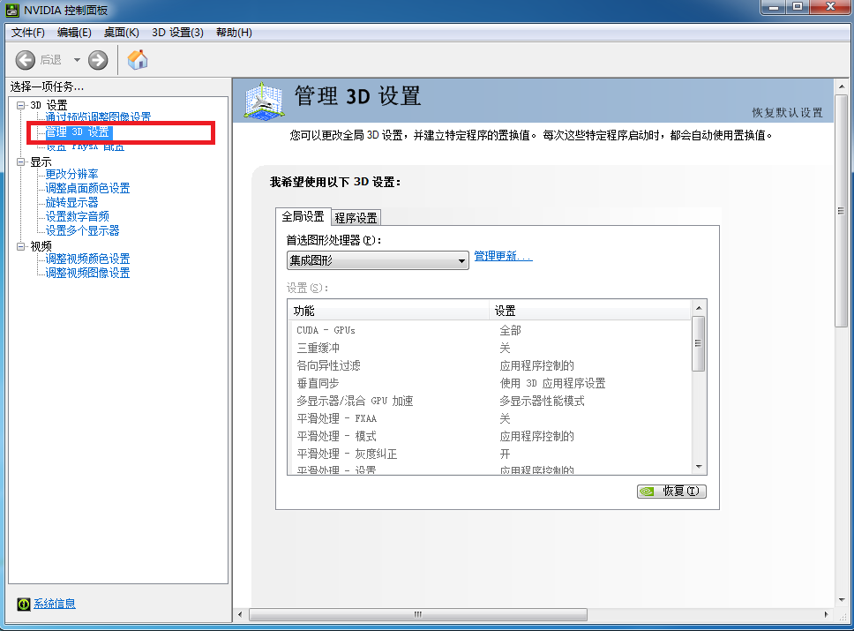Click the settings list scroll-down arrow
Screen dimensions: 854x631
coord(699,467)
